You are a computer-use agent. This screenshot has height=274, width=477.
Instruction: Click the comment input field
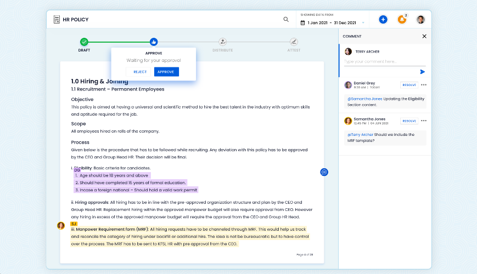pos(385,62)
